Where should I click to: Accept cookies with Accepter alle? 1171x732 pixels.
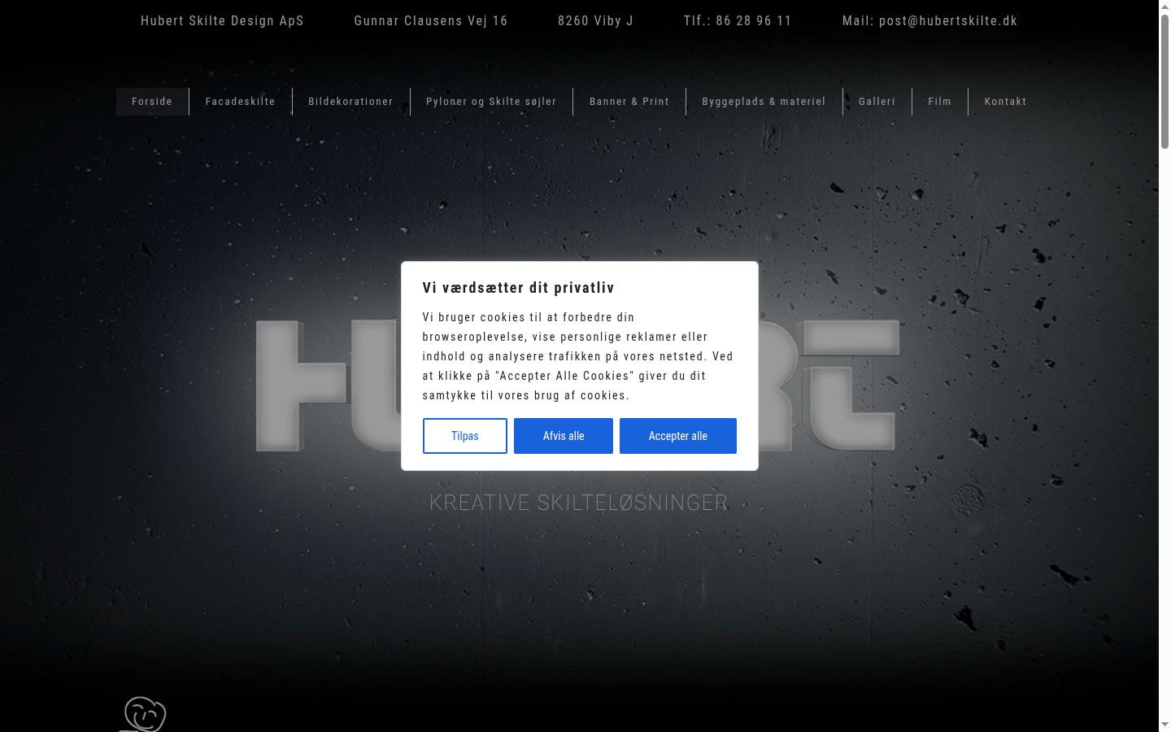coord(678,436)
